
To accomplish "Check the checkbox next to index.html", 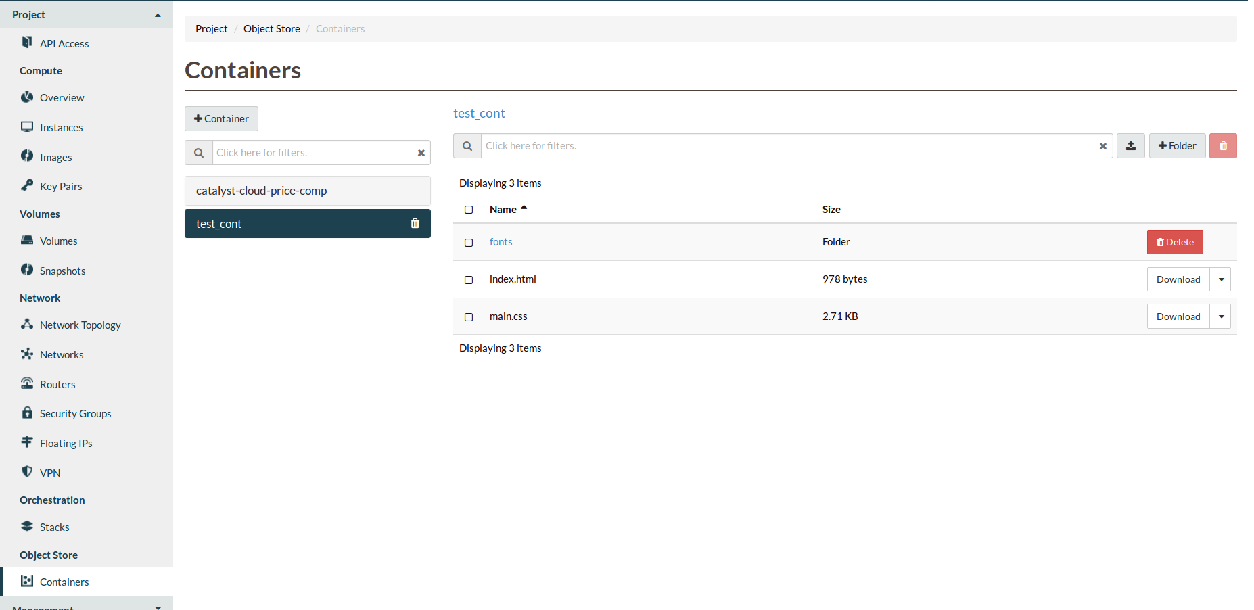I will 469,279.
